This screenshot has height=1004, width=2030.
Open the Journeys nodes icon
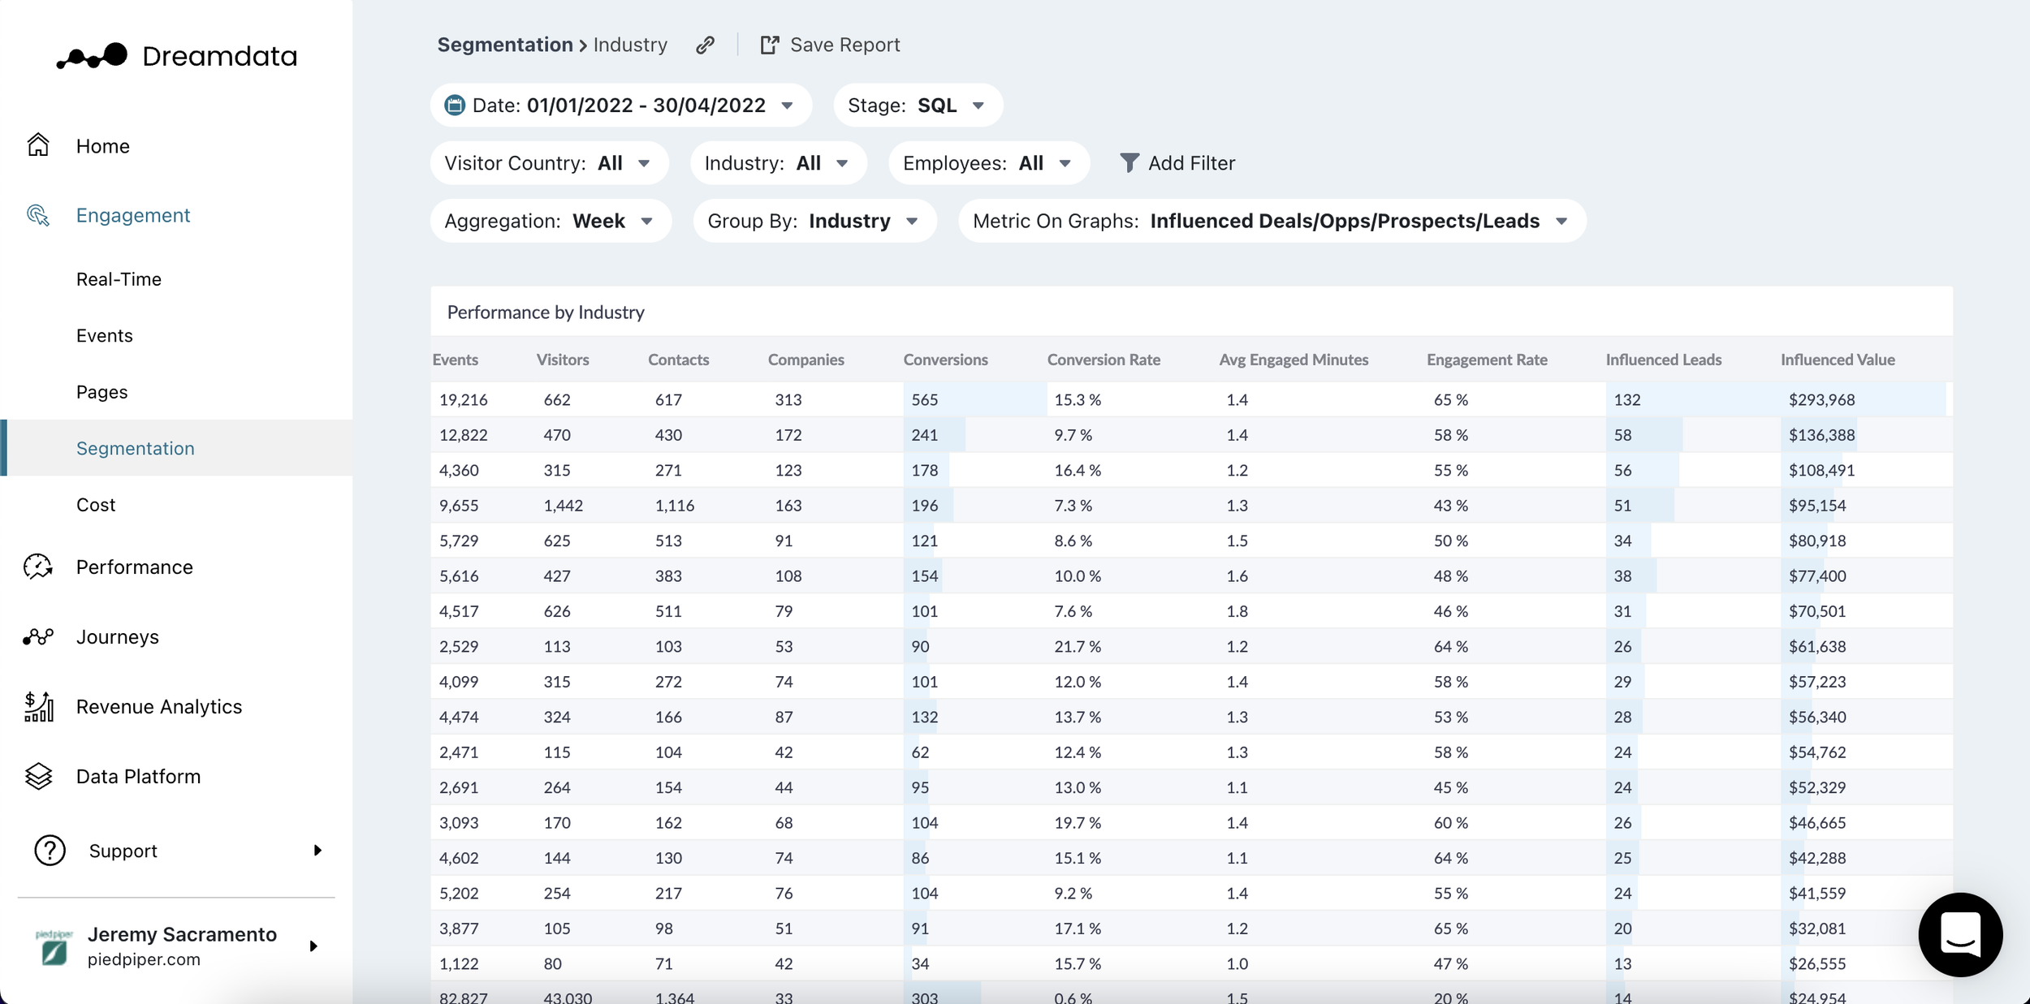pos(38,636)
